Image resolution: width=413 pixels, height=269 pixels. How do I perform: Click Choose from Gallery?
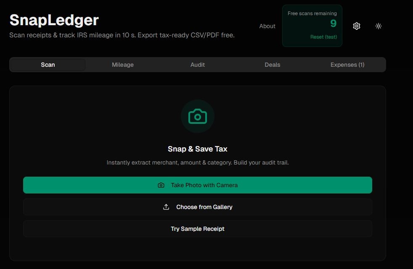pyautogui.click(x=197, y=206)
